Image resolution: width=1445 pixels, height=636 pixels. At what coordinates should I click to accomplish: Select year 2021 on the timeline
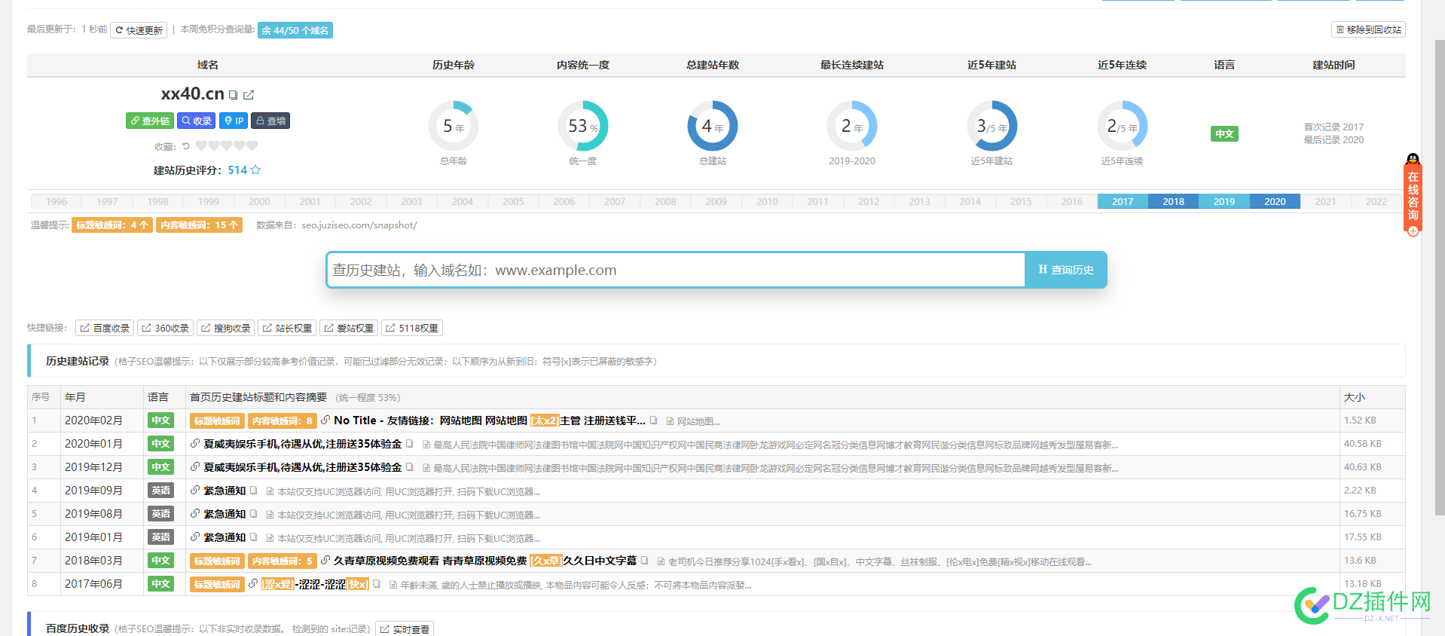tap(1325, 201)
